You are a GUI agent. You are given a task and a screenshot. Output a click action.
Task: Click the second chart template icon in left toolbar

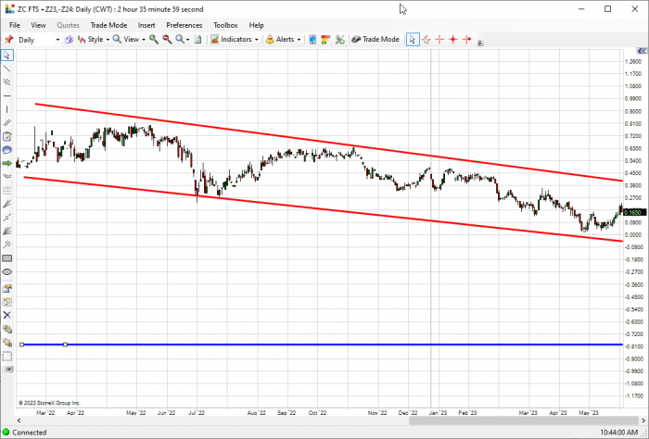pyautogui.click(x=7, y=302)
